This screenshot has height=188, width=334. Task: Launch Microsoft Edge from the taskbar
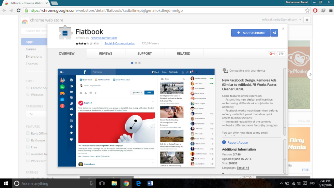click(138, 183)
